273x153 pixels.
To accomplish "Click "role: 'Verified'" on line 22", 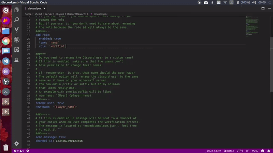I will point(52,46).
